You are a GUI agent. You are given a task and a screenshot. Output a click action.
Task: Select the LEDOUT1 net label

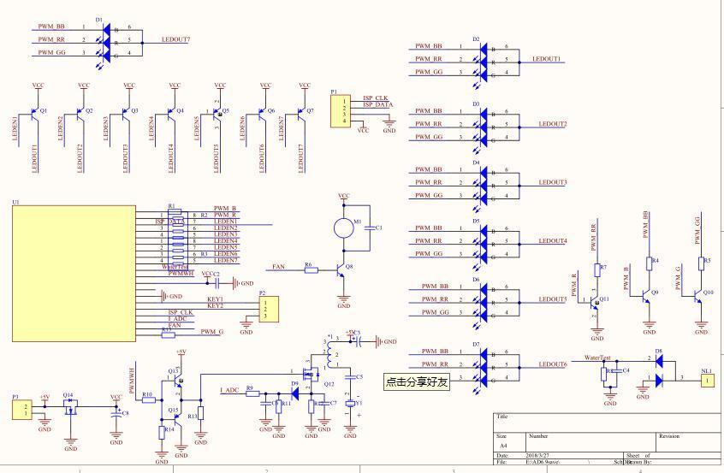546,60
